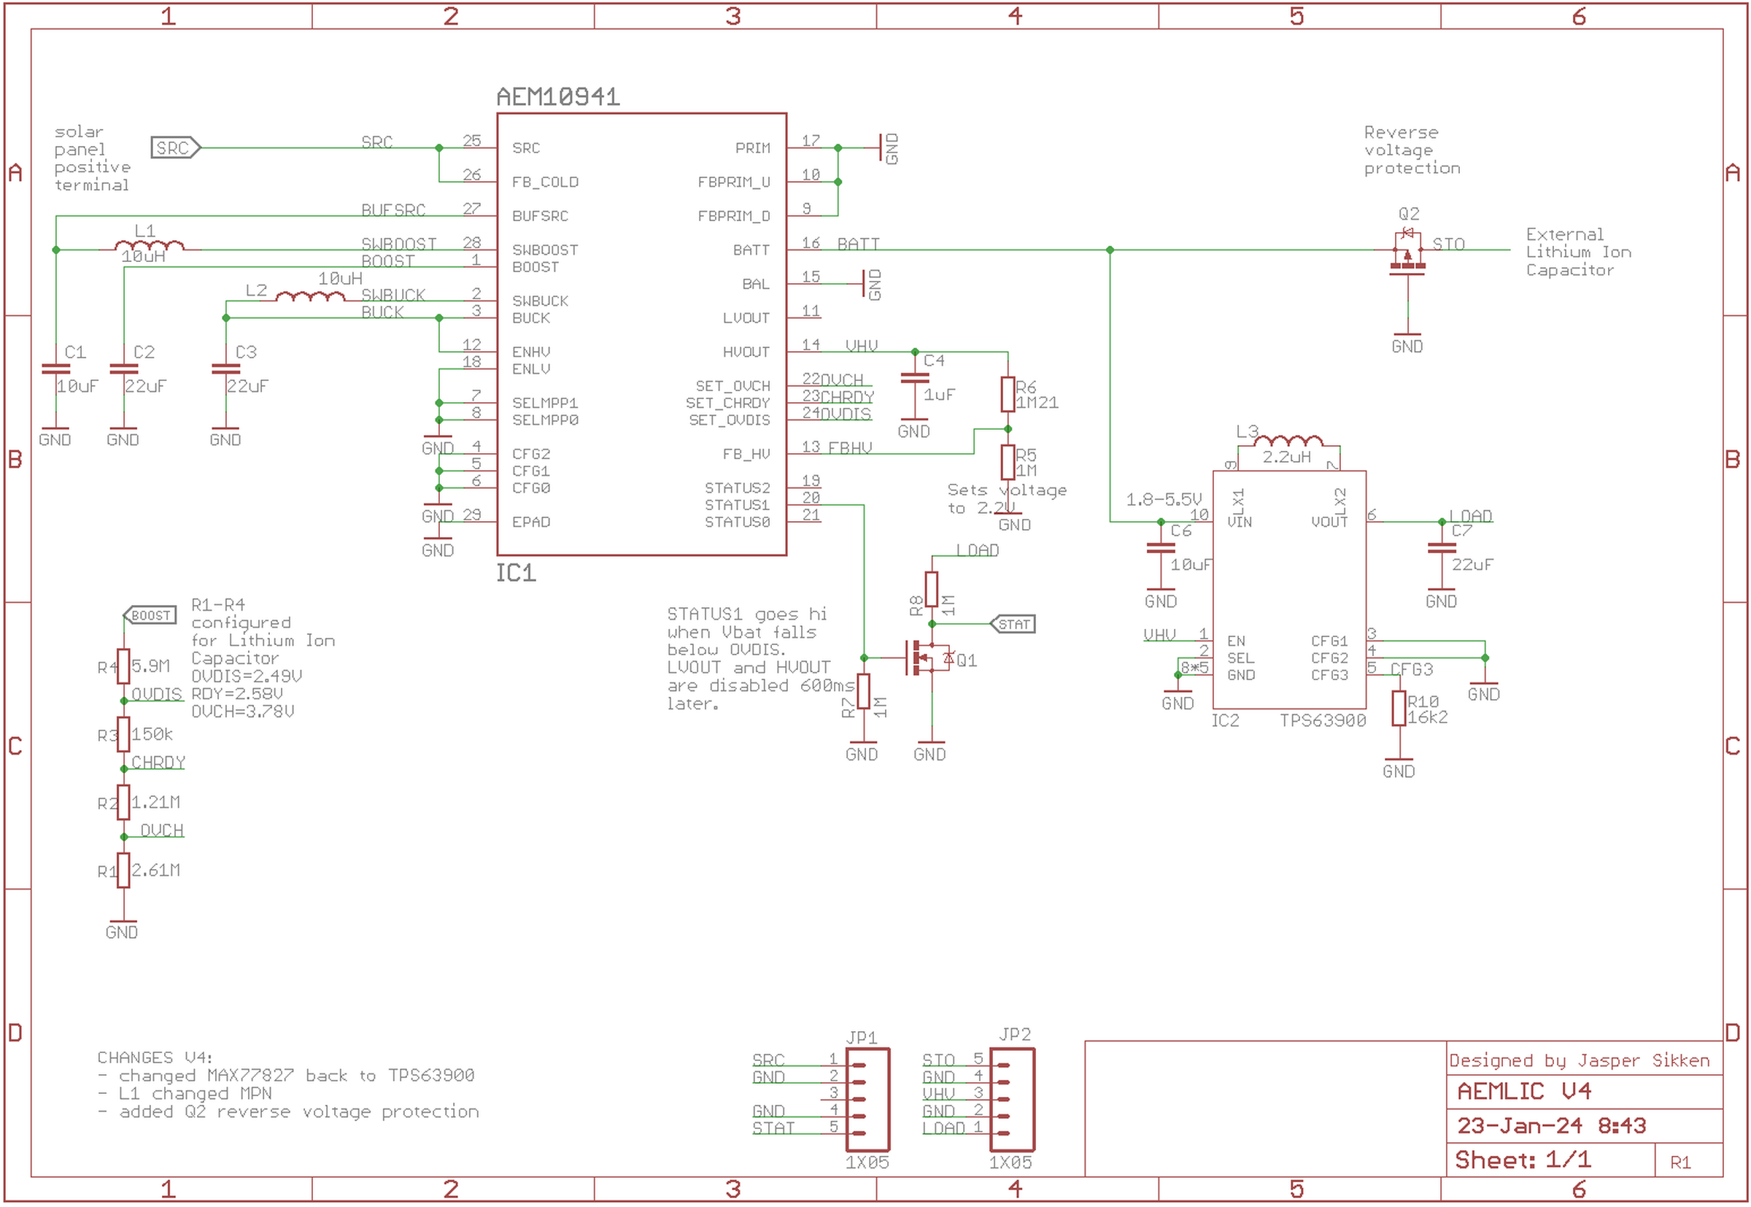Select the L2 10uH inductor symbol
Viewport: 1751px width, 1207px height.
pyautogui.click(x=310, y=296)
